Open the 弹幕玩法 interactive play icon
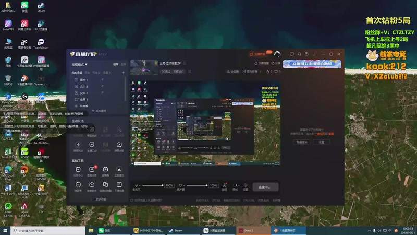The image size is (417, 235). tap(78, 145)
